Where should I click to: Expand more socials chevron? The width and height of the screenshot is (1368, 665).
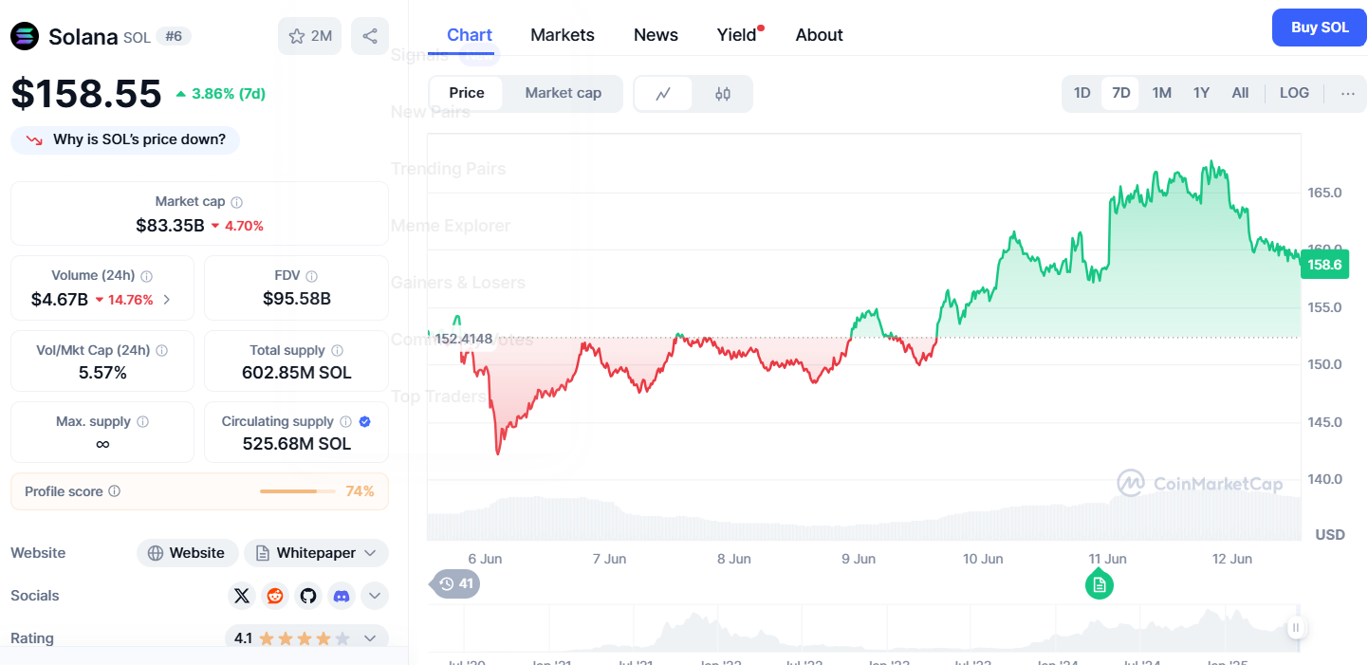tap(375, 596)
